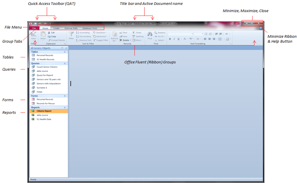
Task: Click the Access application icon in title bar
Action: point(30,24)
